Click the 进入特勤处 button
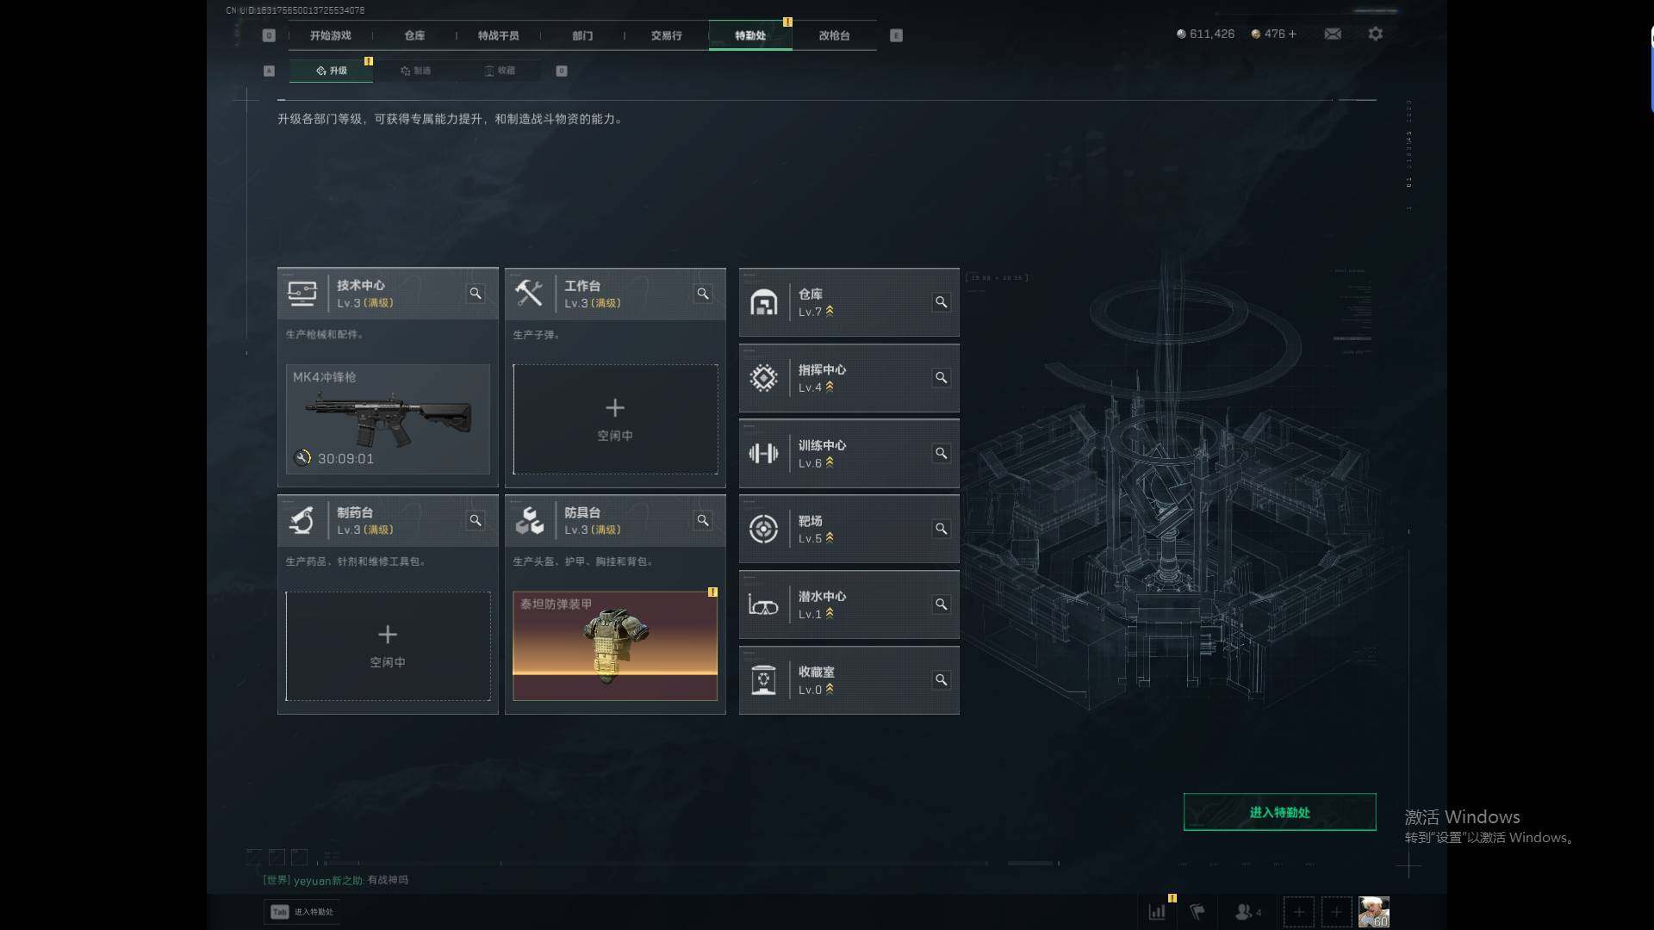 point(1279,812)
